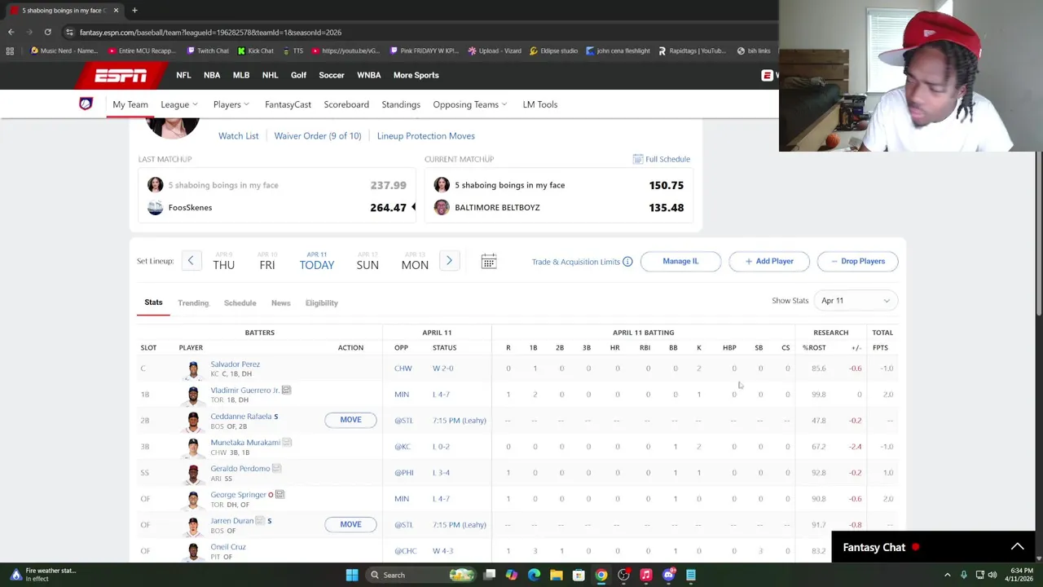Switch to the Eligibility tab
Viewport: 1043px width, 587px height.
click(321, 302)
